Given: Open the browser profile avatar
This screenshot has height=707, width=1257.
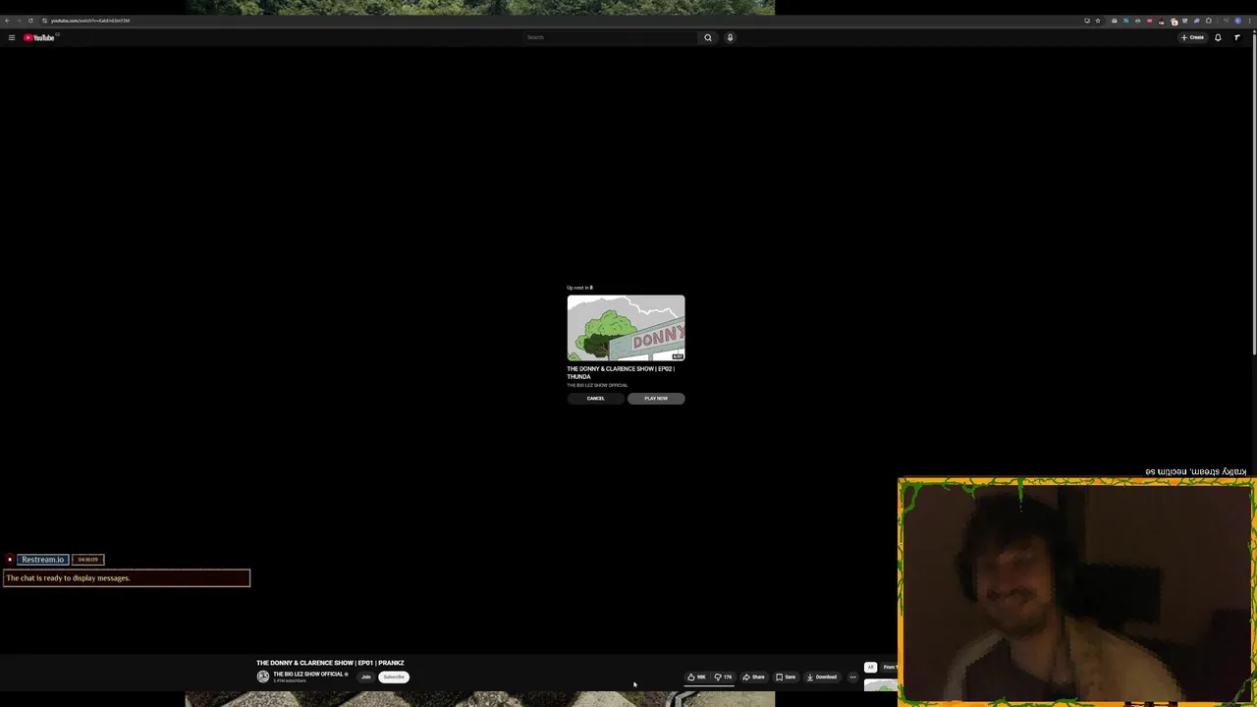Looking at the screenshot, I should [1237, 21].
